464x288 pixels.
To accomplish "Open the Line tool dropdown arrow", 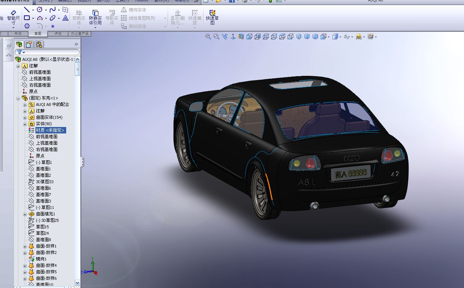I will click(33, 10).
